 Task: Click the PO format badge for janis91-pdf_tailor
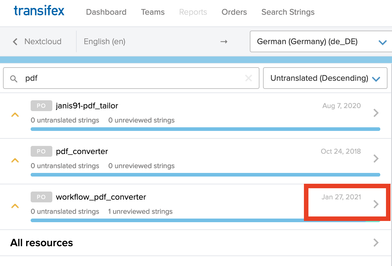click(41, 105)
